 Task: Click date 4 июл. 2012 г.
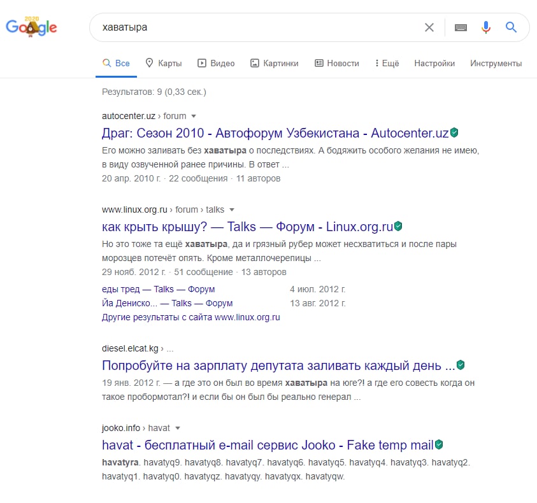(318, 289)
